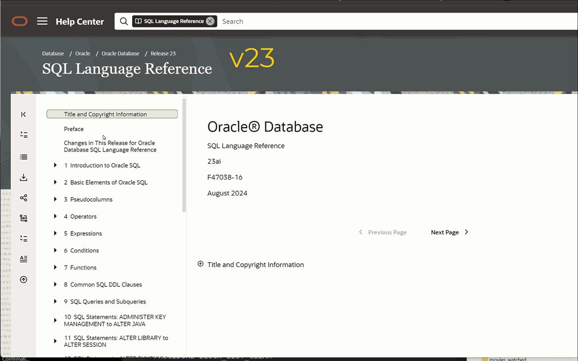Collapse the sidebar with the arrow icon
The width and height of the screenshot is (578, 361).
click(24, 115)
